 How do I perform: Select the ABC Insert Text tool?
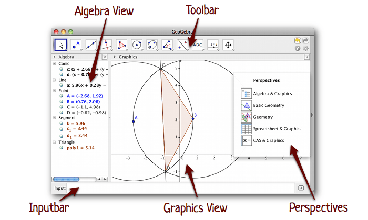(198, 45)
